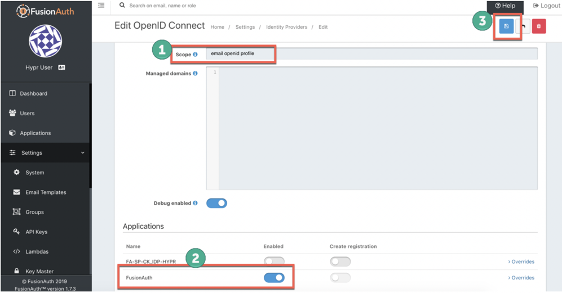
Task: Click the Dashboard icon in sidebar
Action: [12, 93]
